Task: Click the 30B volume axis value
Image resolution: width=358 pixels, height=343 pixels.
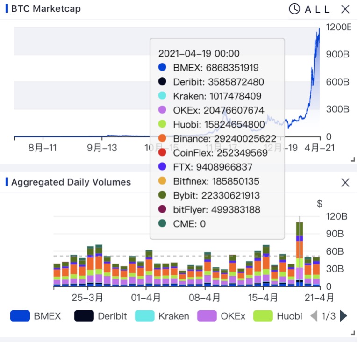Action: pos(335,269)
